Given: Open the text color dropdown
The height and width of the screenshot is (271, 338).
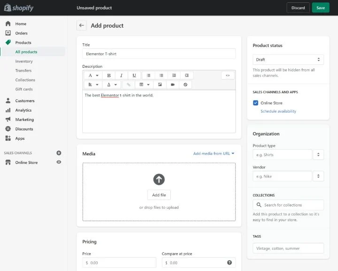Looking at the screenshot, I should tap(112, 85).
